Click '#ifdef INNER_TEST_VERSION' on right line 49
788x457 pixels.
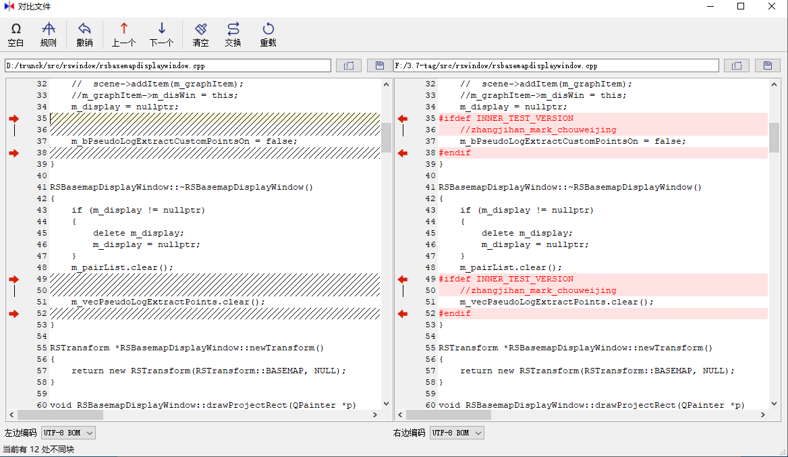[x=506, y=279]
